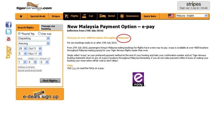
Task: Open the Malaysia - English language dropdown
Action: 192,16
